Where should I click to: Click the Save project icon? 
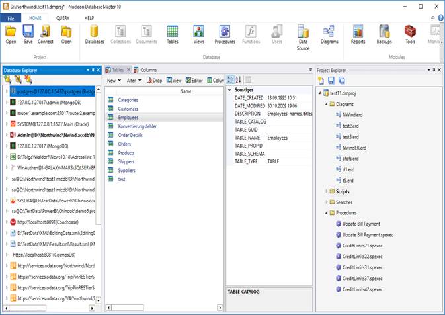coord(28,34)
